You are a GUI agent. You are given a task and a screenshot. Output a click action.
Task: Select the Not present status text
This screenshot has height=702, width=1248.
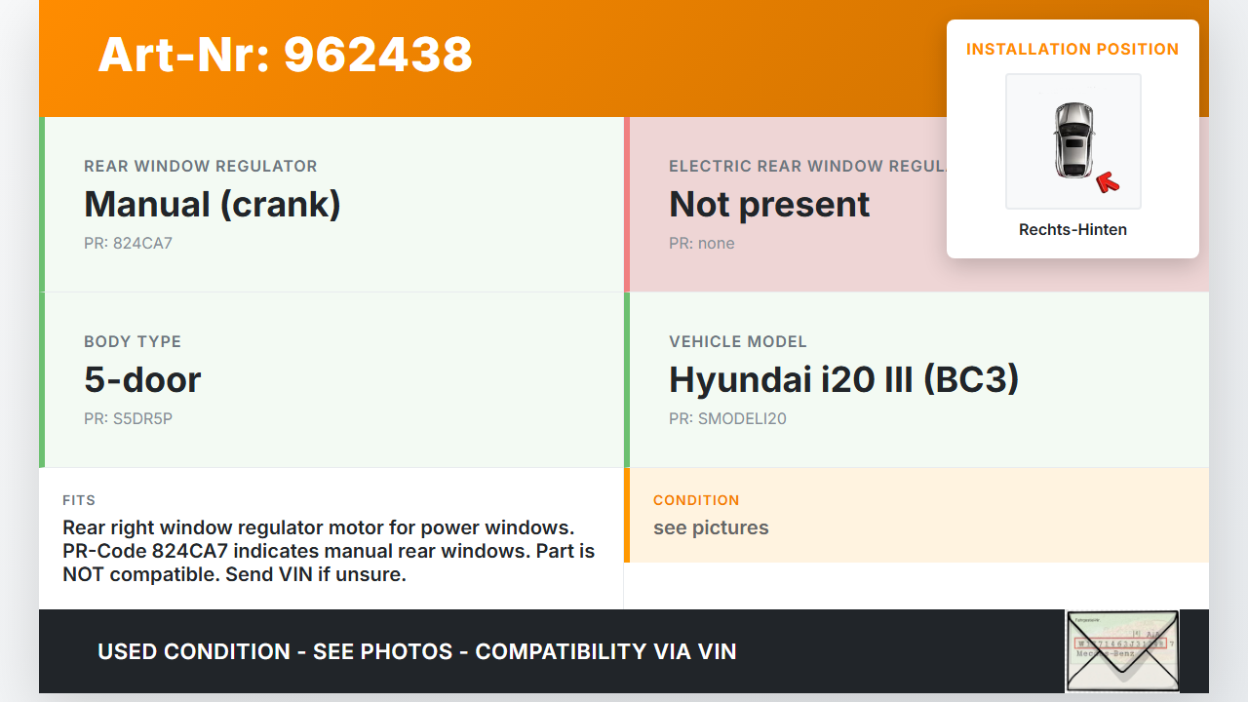[769, 205]
